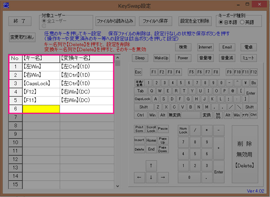Click the numpad plus key
This screenshot has height=197, width=270.
click(x=219, y=148)
